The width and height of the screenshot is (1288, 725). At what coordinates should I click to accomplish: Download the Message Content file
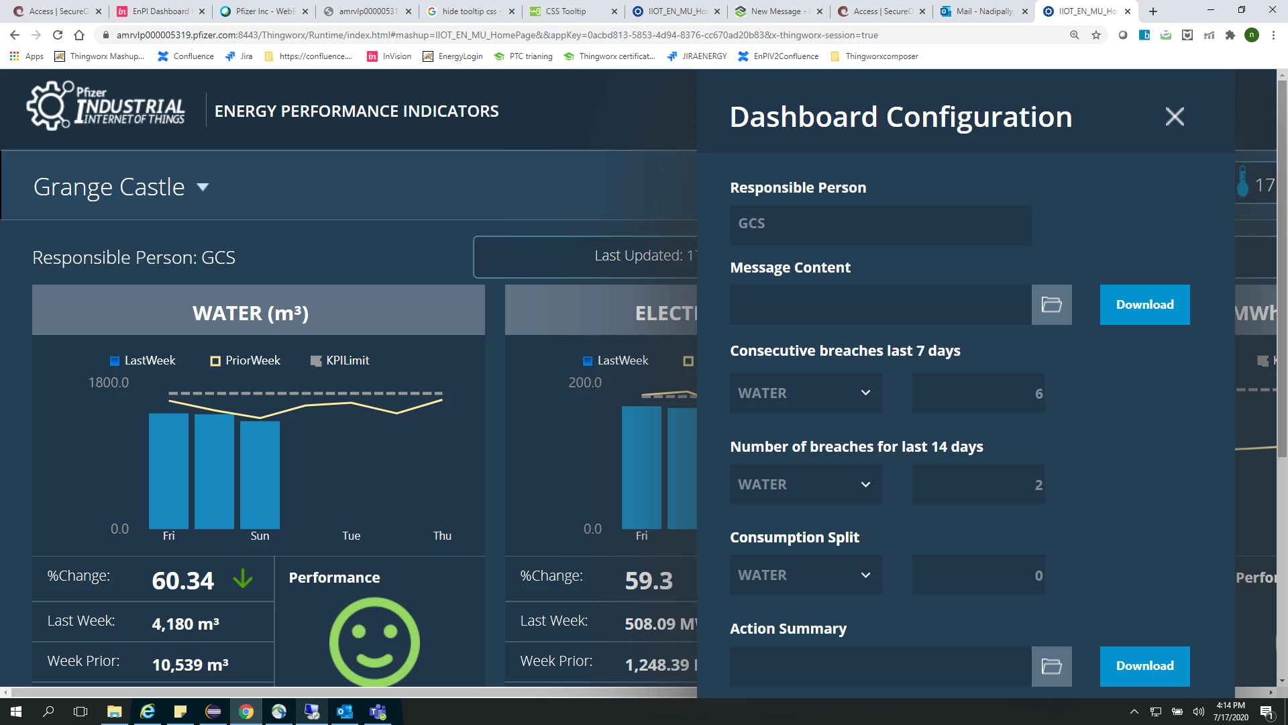[x=1144, y=305]
